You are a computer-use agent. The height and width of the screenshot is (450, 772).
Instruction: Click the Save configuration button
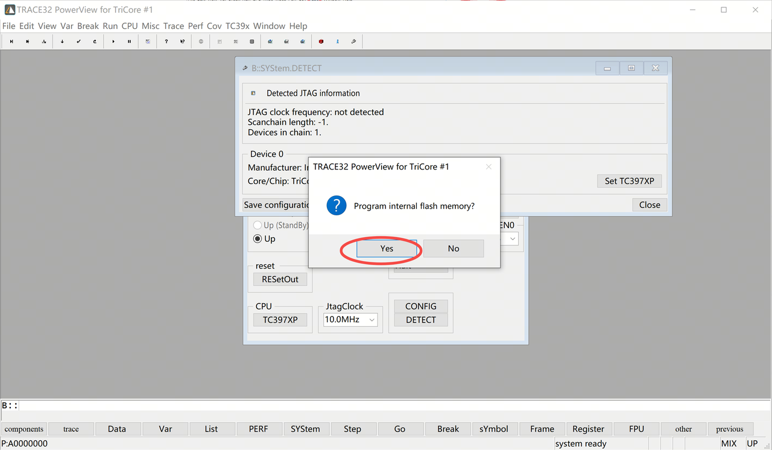click(276, 204)
